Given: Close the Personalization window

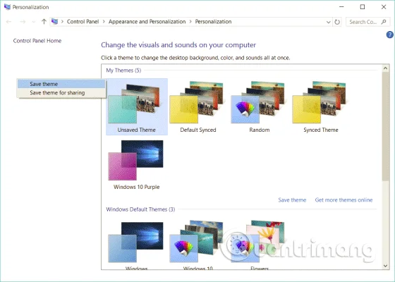Looking at the screenshot, I should point(384,7).
